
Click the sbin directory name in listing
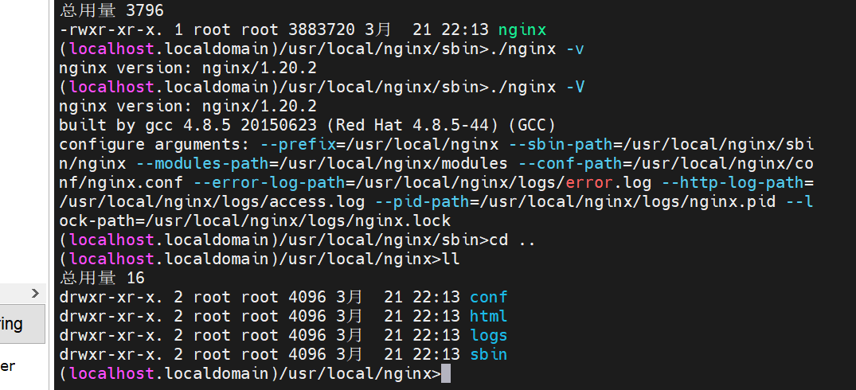click(488, 355)
